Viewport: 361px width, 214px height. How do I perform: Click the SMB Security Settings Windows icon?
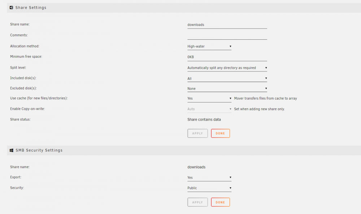11,150
